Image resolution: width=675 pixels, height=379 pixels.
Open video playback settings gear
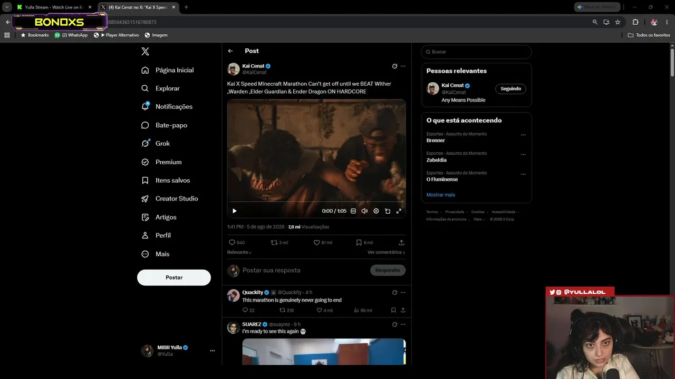[x=376, y=211]
